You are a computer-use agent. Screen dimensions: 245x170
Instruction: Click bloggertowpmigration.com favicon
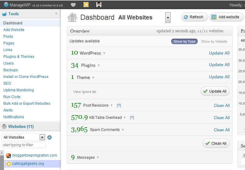(9, 155)
